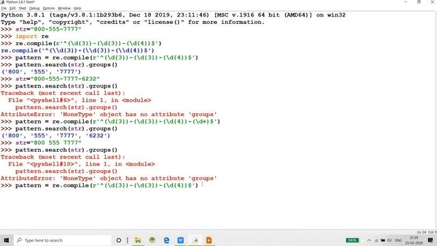This screenshot has height=246, width=437.
Task: Click the 'Type "help", "copyright"' information line
Action: pyautogui.click(x=132, y=22)
